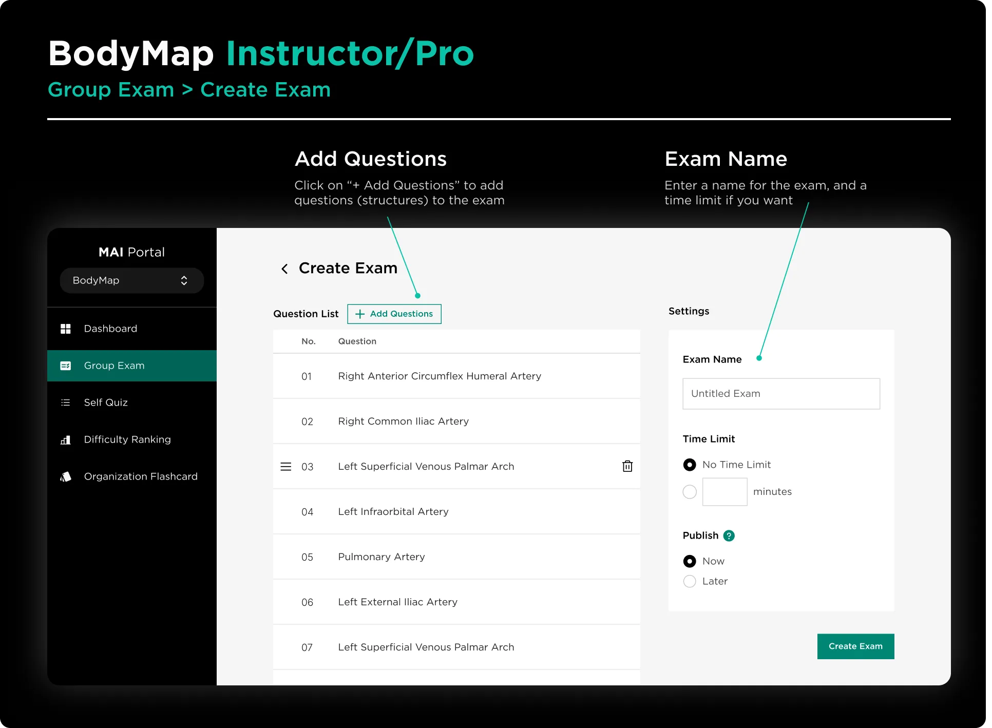This screenshot has height=728, width=992.
Task: Click the Exam Name field label
Action: pos(712,359)
